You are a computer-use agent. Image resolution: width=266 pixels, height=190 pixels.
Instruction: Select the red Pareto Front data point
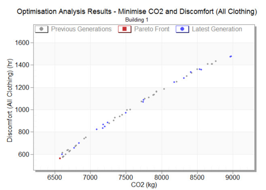[60, 158]
